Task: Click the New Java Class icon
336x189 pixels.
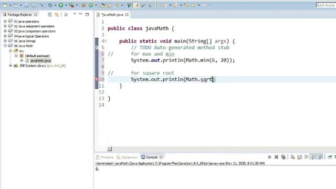Action: click(91, 5)
